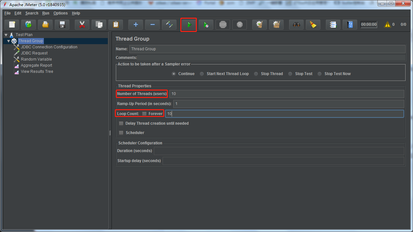Select JDBC Request in tree

[x=34, y=53]
